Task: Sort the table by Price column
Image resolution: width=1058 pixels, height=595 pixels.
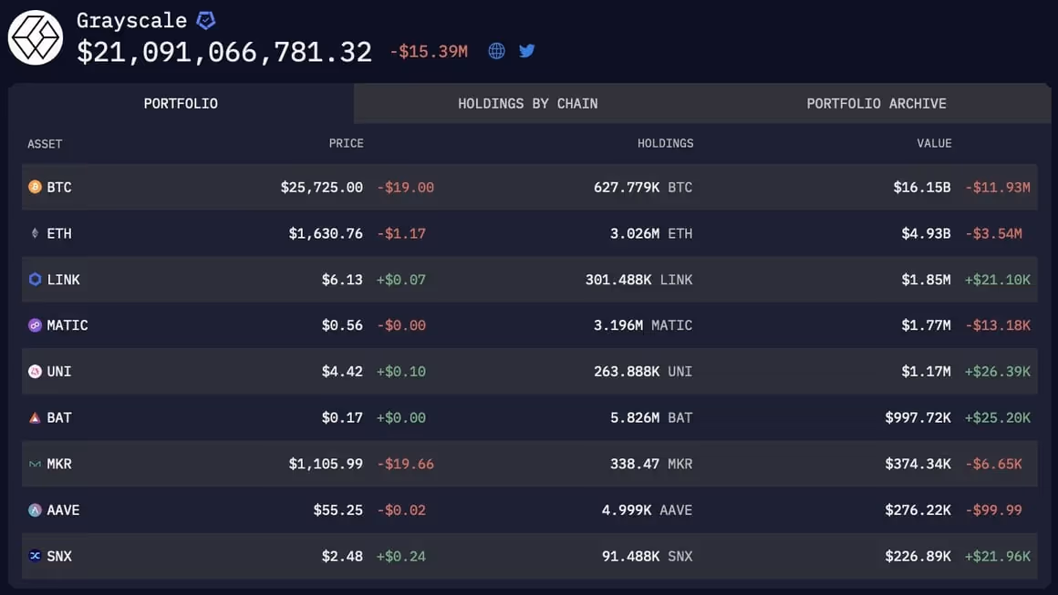Action: click(347, 143)
